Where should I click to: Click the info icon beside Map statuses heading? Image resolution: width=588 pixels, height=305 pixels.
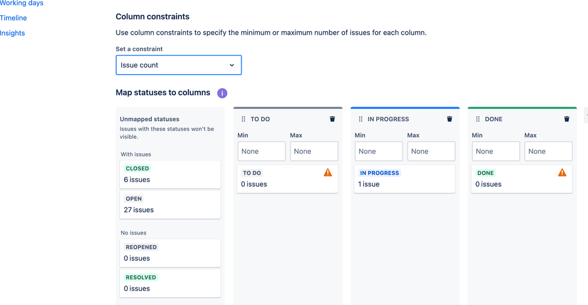tap(222, 93)
